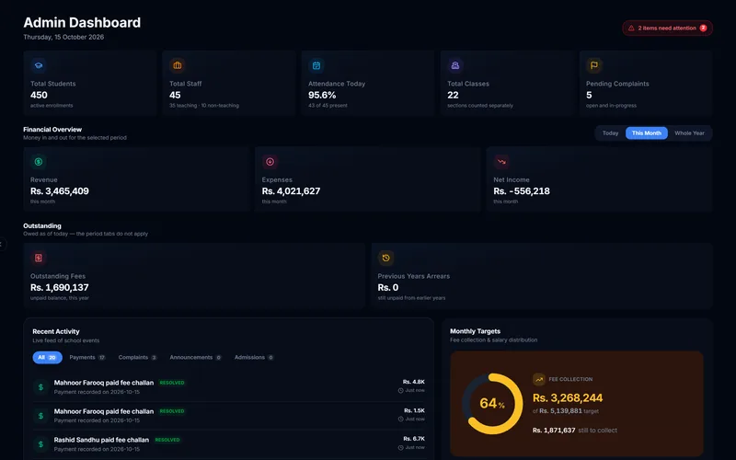Click the Fee Collection trending-up icon

[x=539, y=379]
